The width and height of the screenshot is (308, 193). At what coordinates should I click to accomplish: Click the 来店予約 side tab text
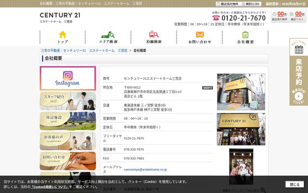[299, 72]
